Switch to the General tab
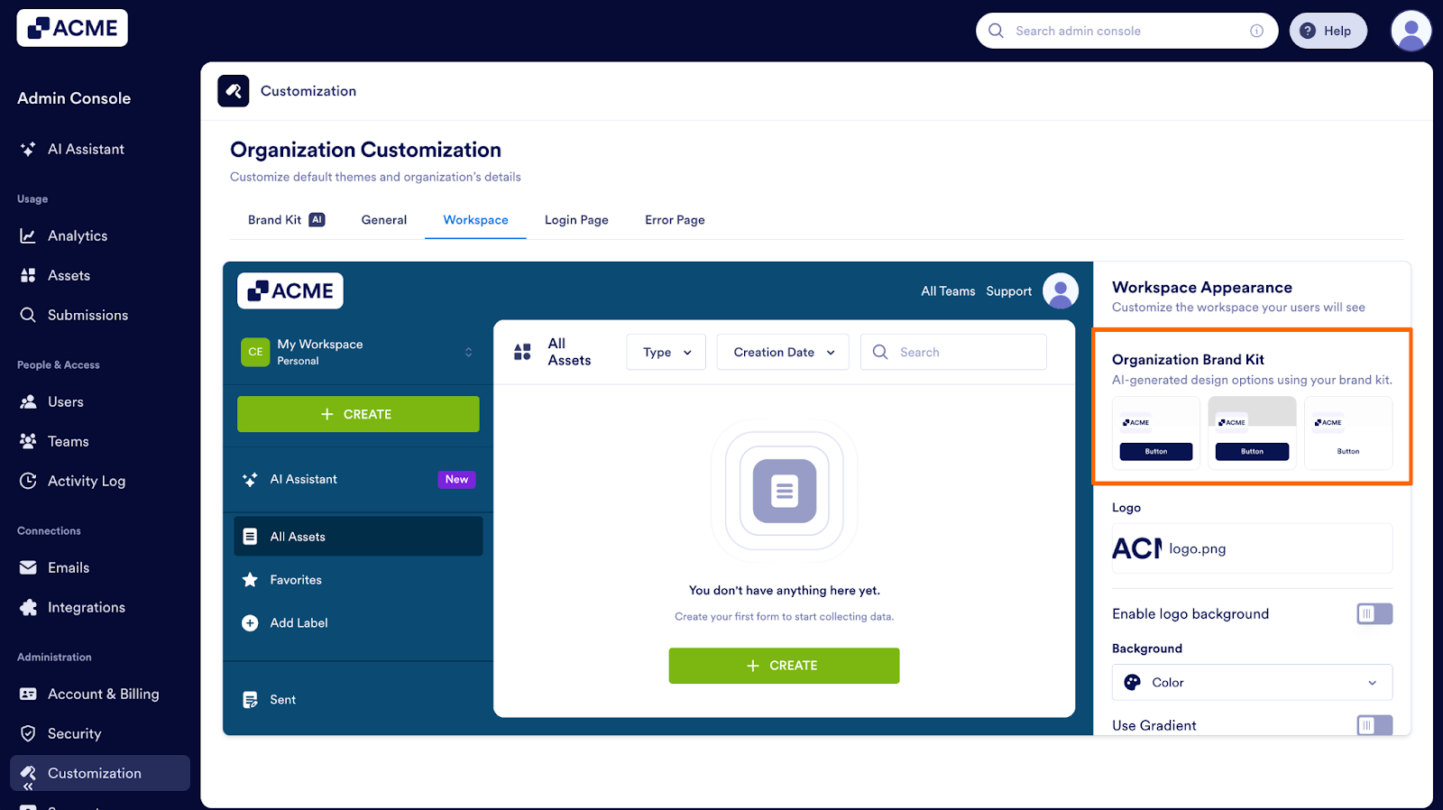 pyautogui.click(x=384, y=220)
